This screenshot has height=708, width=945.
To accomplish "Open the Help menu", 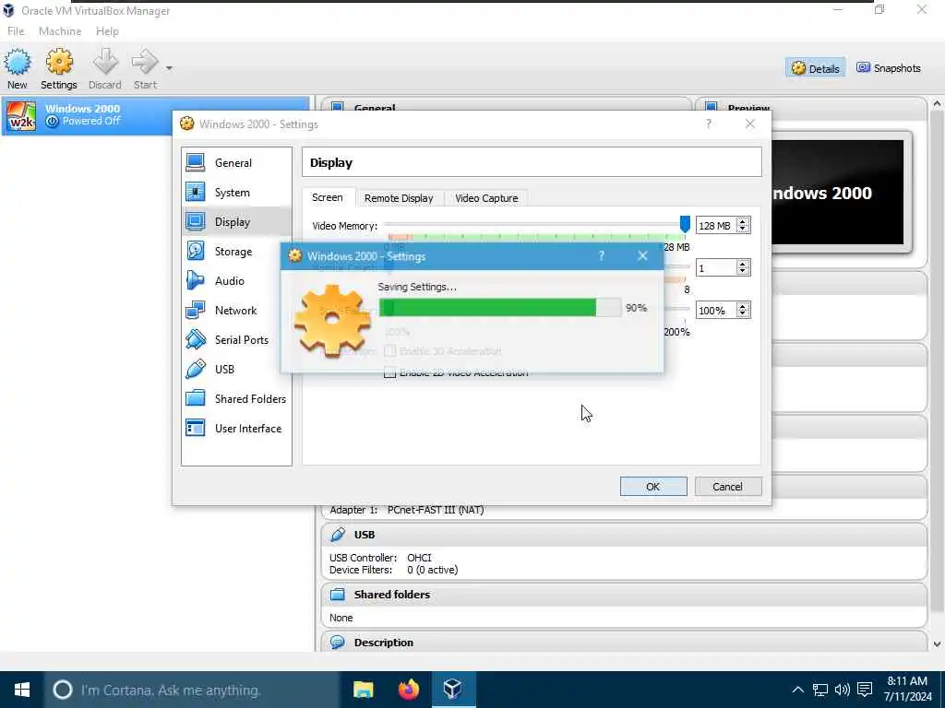I will [x=107, y=31].
